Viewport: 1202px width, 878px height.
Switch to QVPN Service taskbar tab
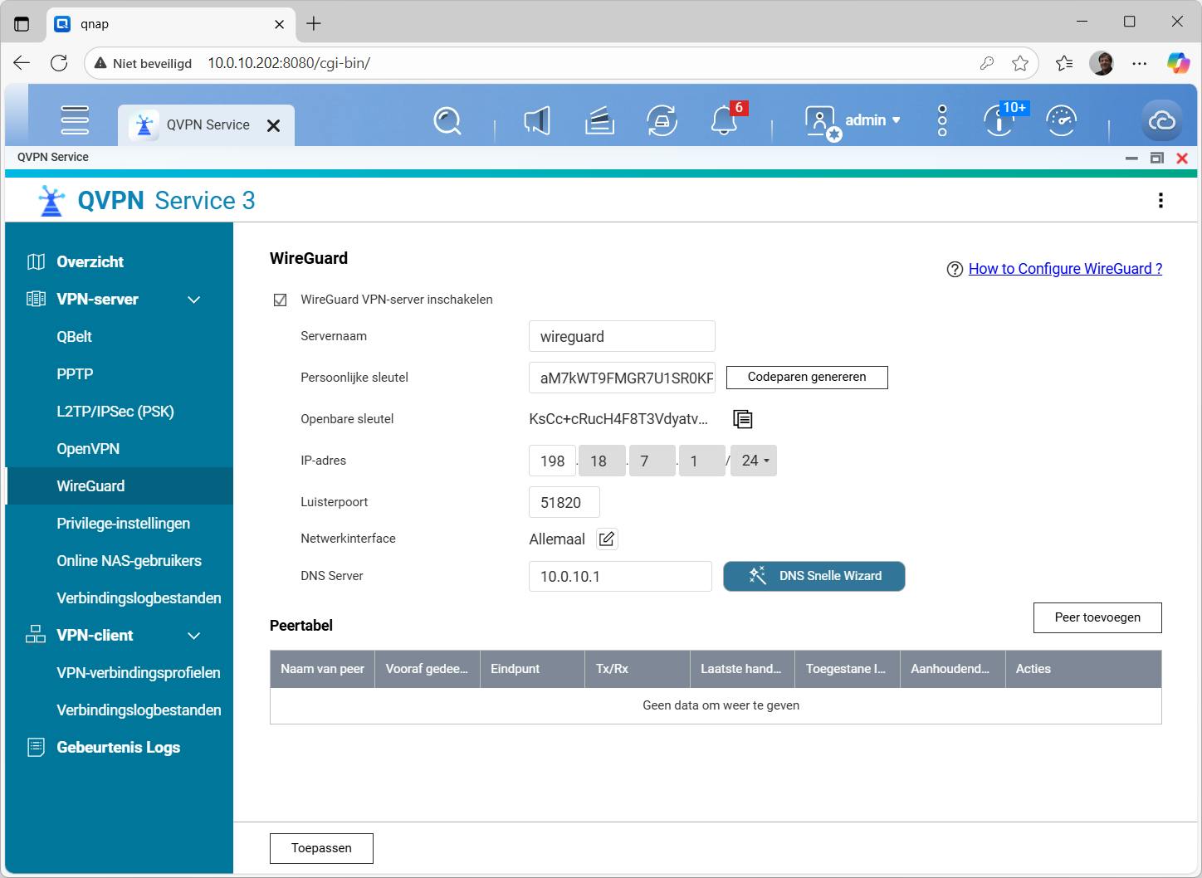[x=206, y=125]
